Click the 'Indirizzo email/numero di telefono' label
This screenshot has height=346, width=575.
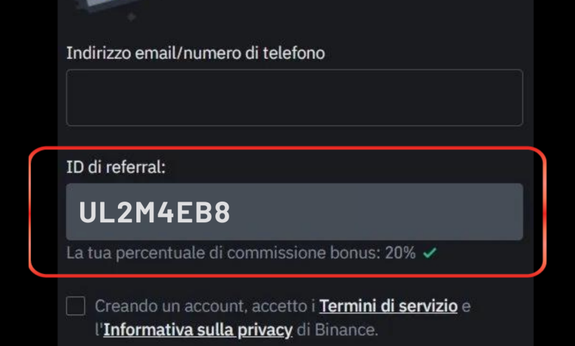coord(195,53)
